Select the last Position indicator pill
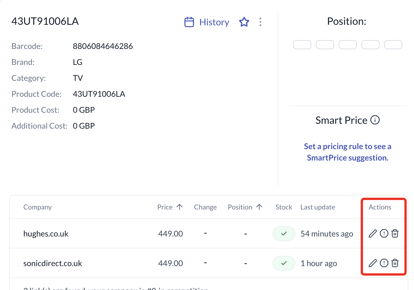The height and width of the screenshot is (290, 414). pos(393,45)
